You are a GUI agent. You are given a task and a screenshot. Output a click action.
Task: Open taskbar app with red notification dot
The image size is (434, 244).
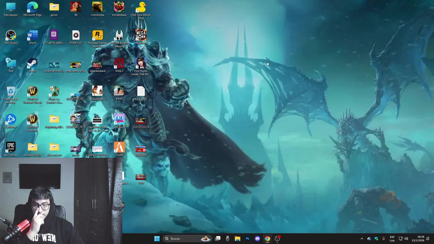click(277, 239)
